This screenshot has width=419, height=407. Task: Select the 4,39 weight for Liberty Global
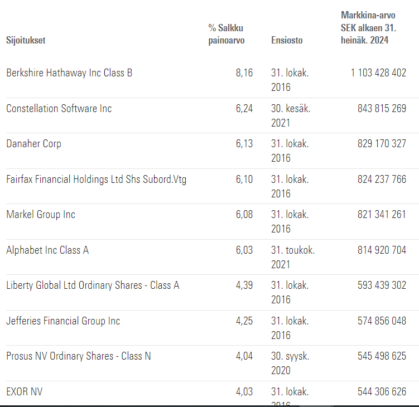pyautogui.click(x=244, y=285)
